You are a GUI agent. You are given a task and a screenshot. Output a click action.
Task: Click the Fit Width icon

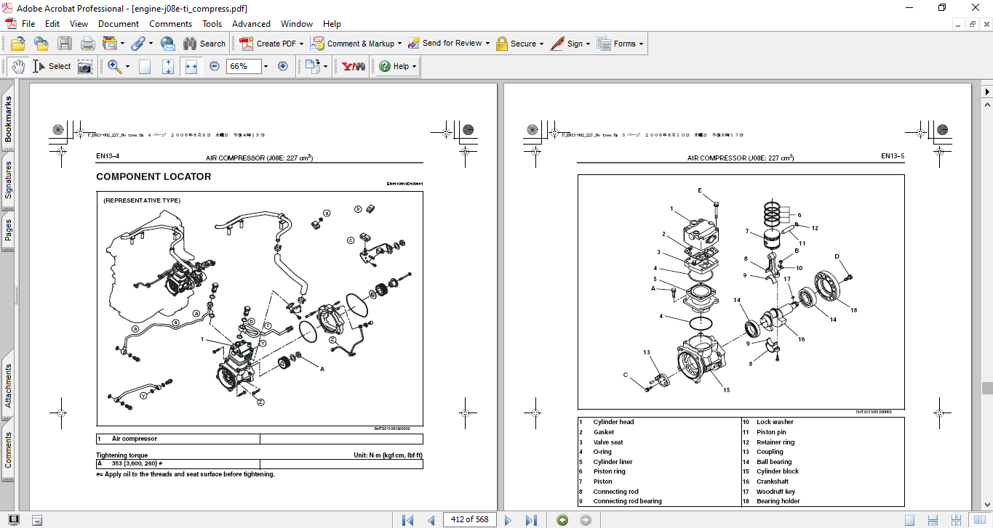(x=191, y=66)
